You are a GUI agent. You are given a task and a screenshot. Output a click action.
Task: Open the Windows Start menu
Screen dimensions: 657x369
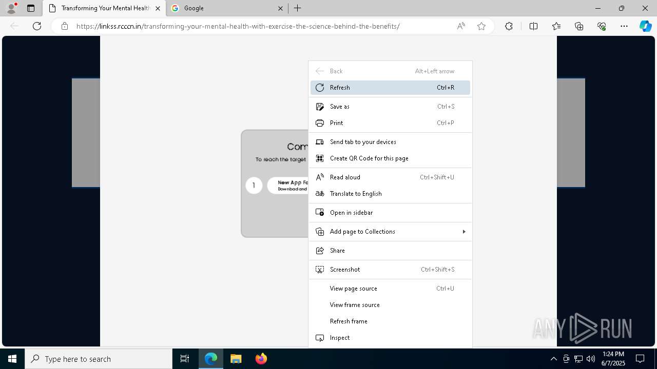tap(12, 359)
